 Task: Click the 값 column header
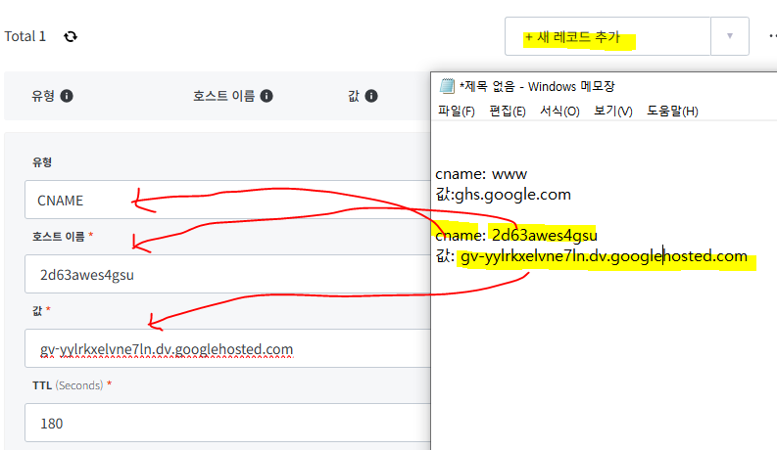tap(354, 96)
